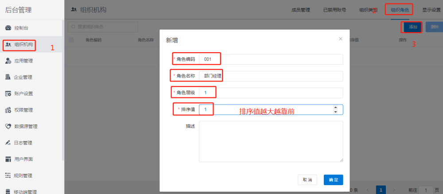Click the 角色编码 input field
The height and width of the screenshot is (194, 443).
pos(271,59)
